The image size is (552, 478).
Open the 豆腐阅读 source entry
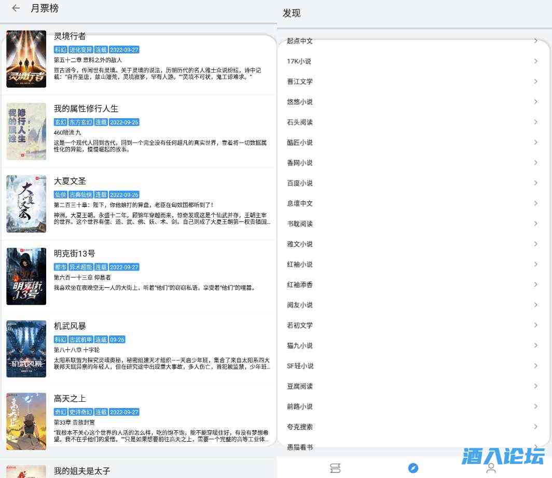coord(413,386)
